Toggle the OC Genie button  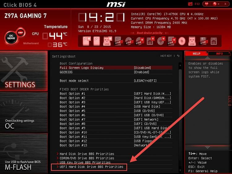(11, 37)
